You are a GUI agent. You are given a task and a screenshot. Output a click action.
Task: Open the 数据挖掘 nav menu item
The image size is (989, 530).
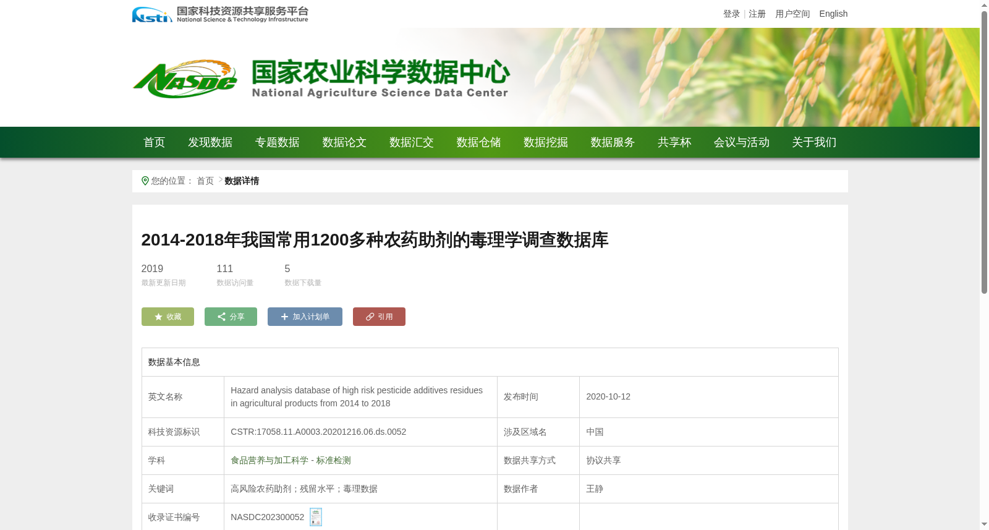pos(546,142)
